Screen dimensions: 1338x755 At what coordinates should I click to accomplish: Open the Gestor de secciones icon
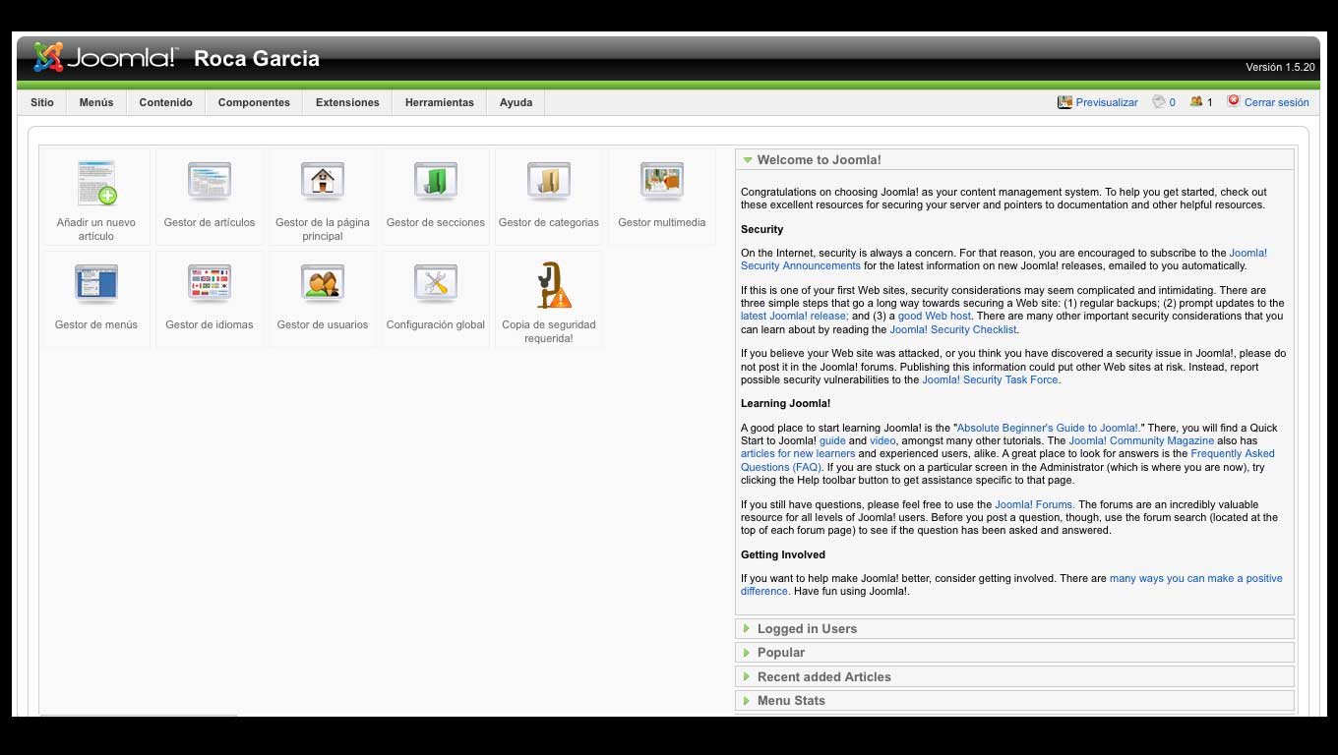pos(436,183)
